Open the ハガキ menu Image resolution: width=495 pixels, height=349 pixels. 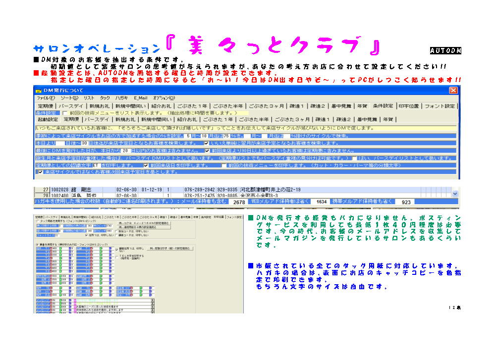click(x=121, y=98)
